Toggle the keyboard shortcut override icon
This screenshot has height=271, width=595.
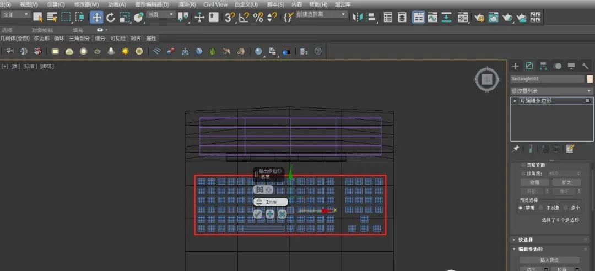click(214, 17)
